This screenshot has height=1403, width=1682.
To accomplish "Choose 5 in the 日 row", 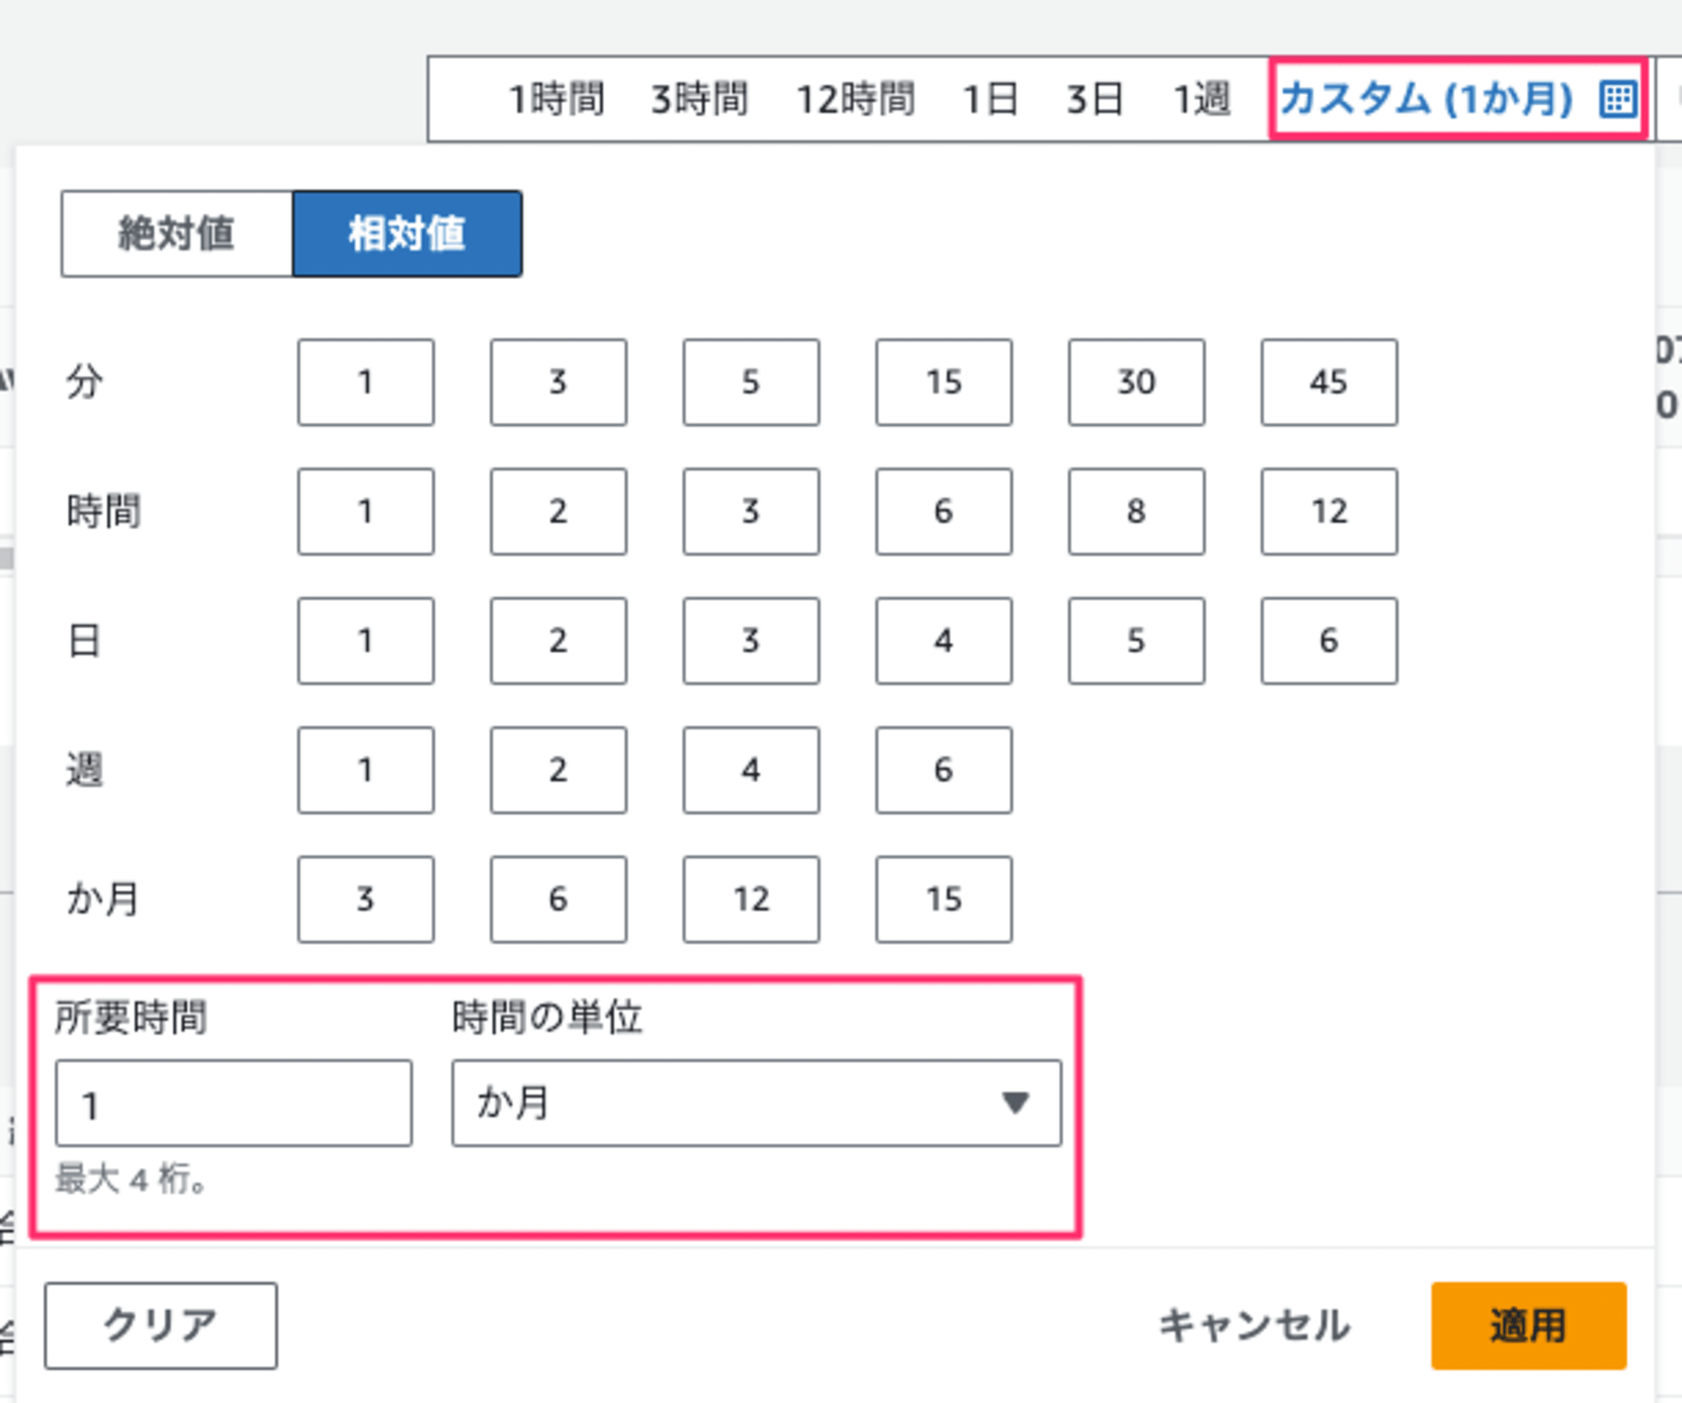I will pyautogui.click(x=1136, y=641).
